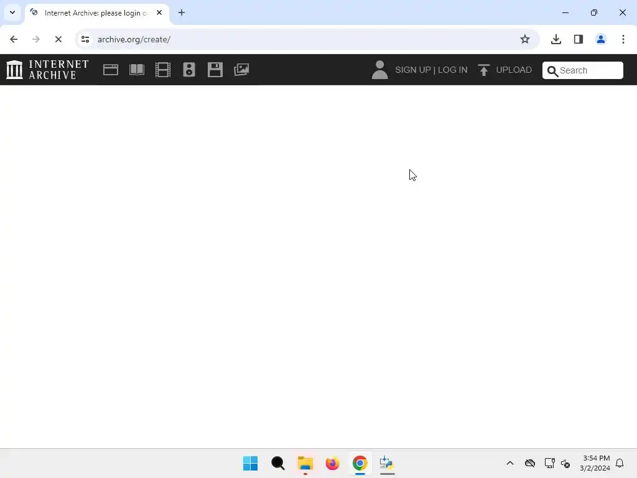The height and width of the screenshot is (478, 637).
Task: Click the LOG IN link
Action: coord(453,70)
